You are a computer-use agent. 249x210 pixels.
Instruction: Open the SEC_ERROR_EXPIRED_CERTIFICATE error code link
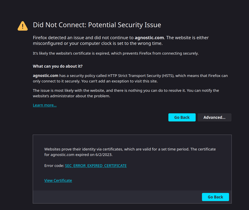(96, 166)
